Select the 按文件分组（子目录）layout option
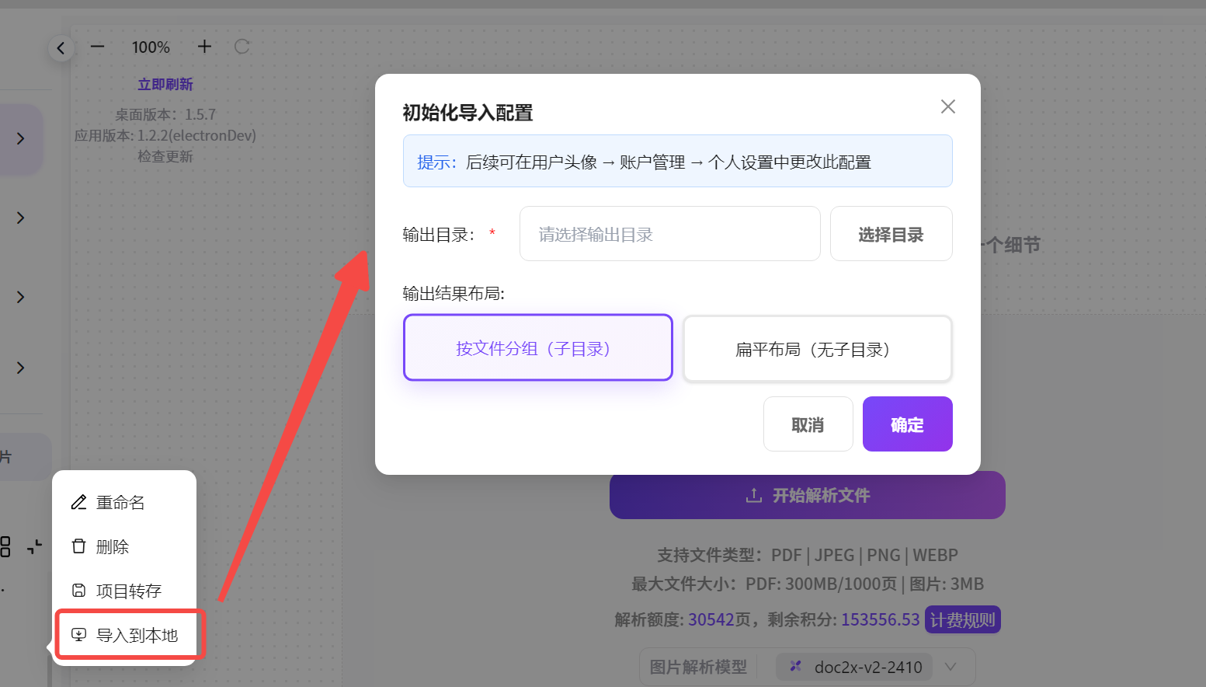Viewport: 1206px width, 687px height. (x=537, y=347)
